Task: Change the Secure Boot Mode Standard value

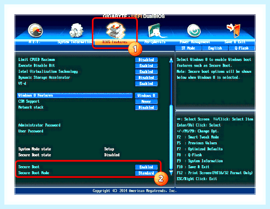Action: [x=146, y=173]
